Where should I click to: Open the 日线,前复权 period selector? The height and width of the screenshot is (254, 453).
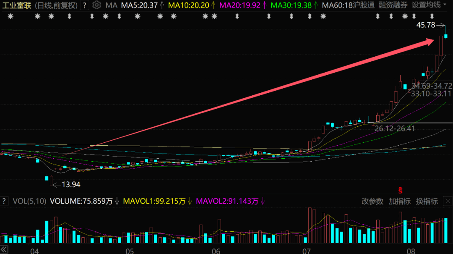click(x=56, y=5)
